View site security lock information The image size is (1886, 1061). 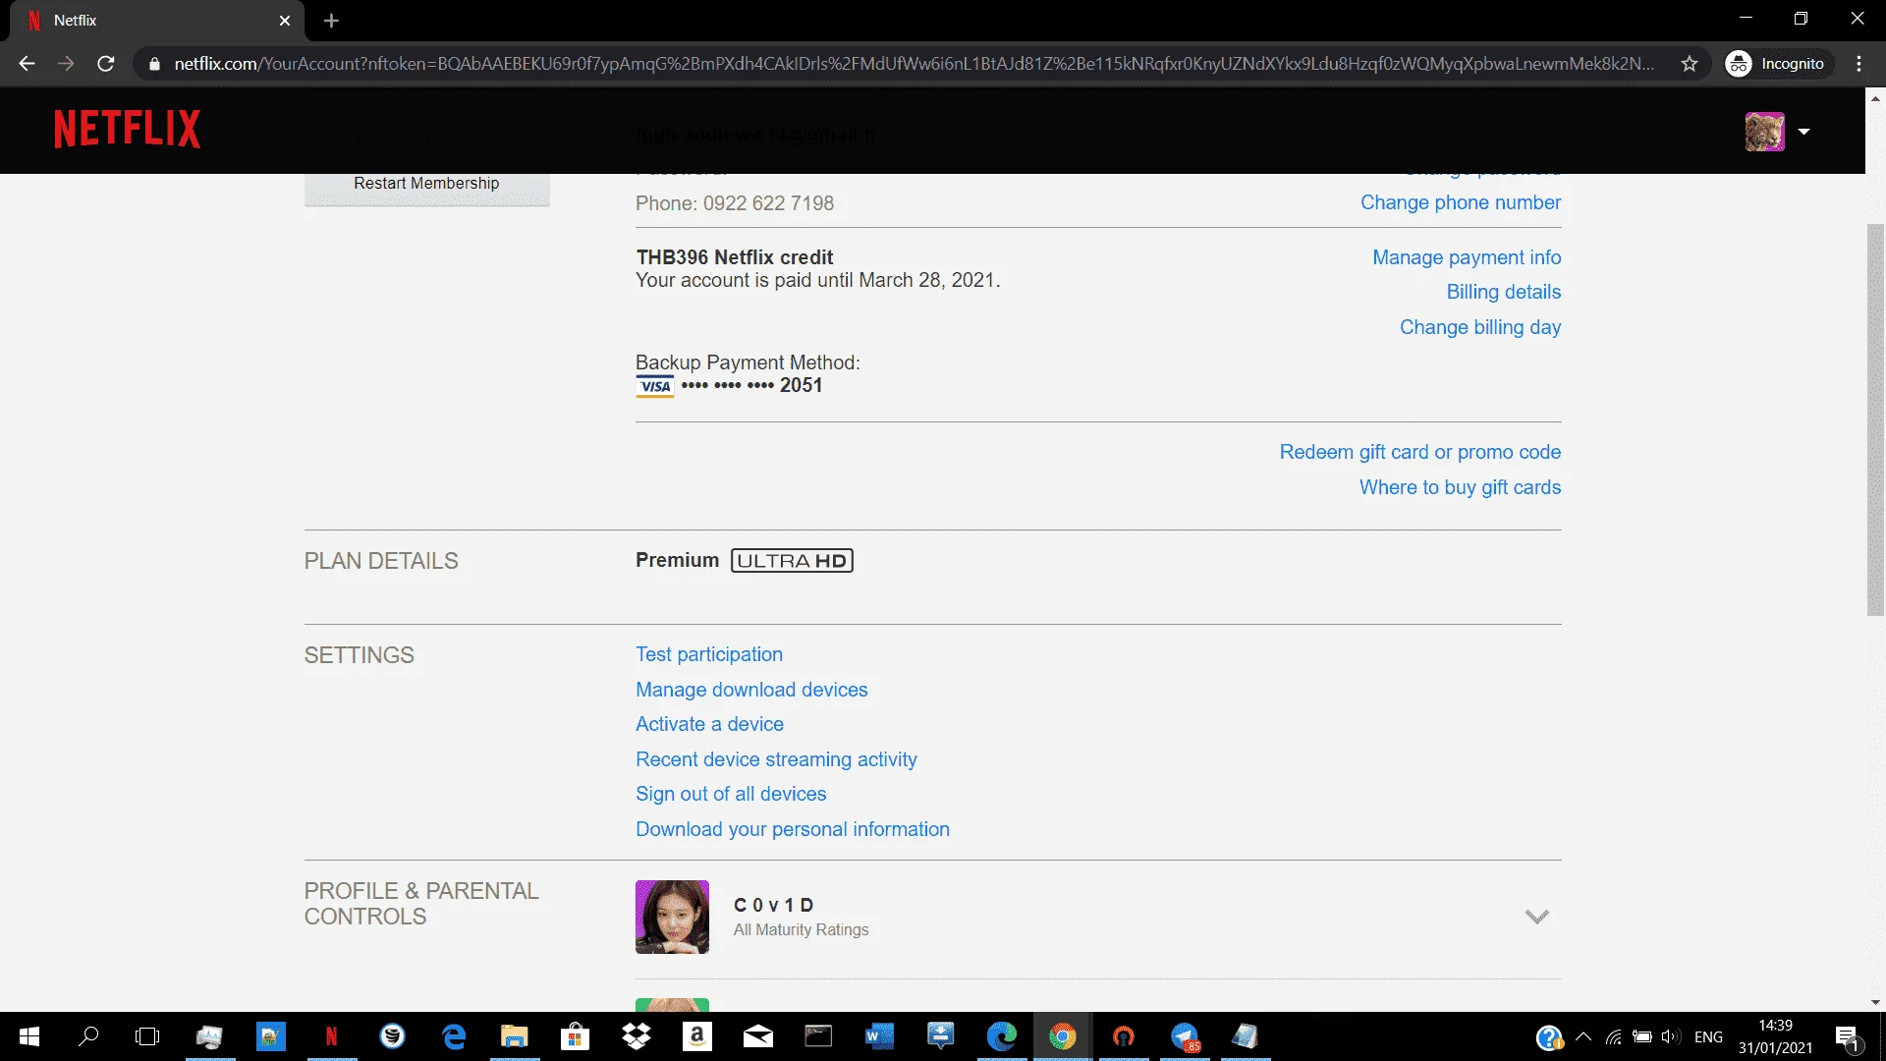[x=154, y=64]
